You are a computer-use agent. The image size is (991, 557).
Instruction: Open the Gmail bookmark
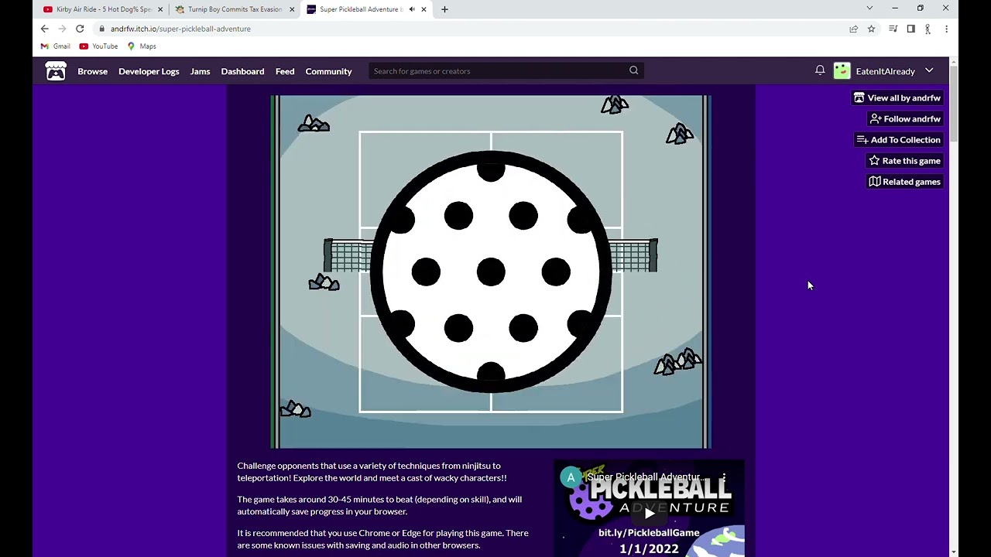point(55,46)
